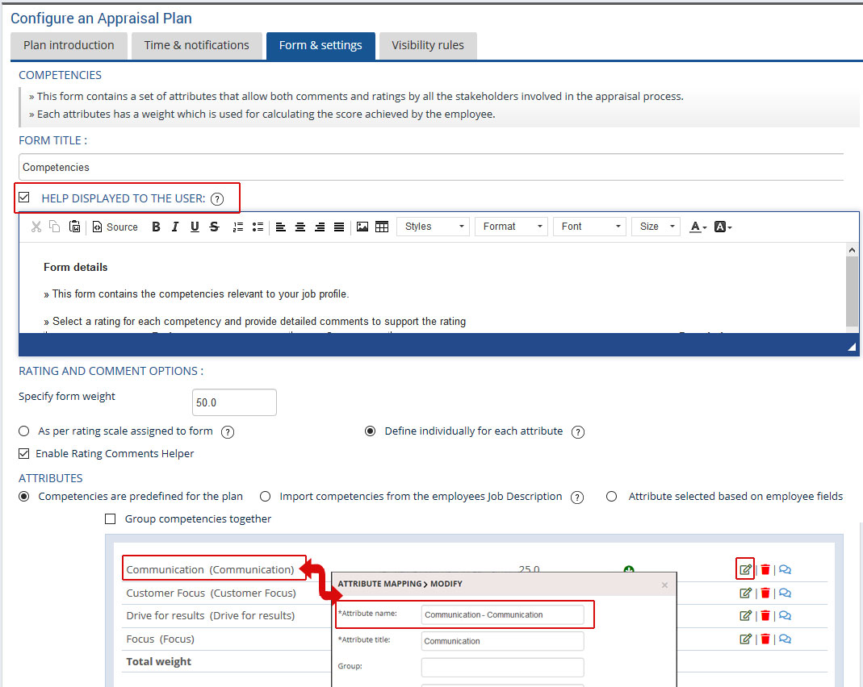This screenshot has width=863, height=687.
Task: Edit the Focus attribute
Action: [x=745, y=639]
